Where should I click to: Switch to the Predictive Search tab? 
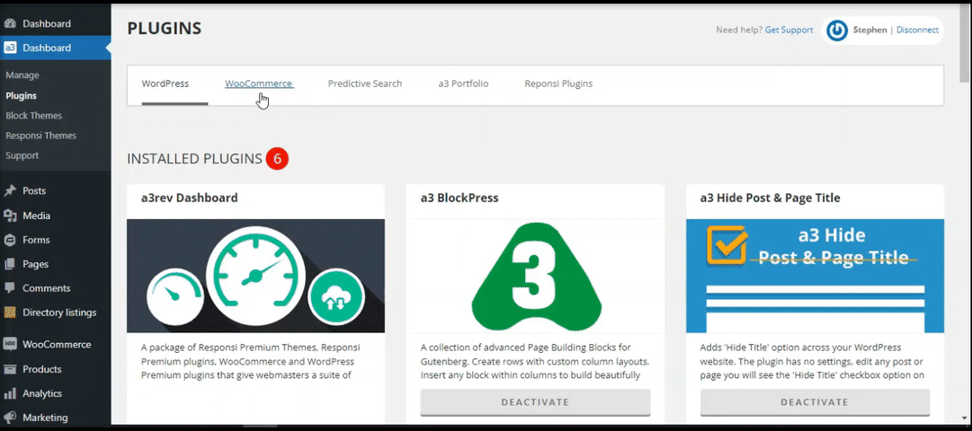365,84
